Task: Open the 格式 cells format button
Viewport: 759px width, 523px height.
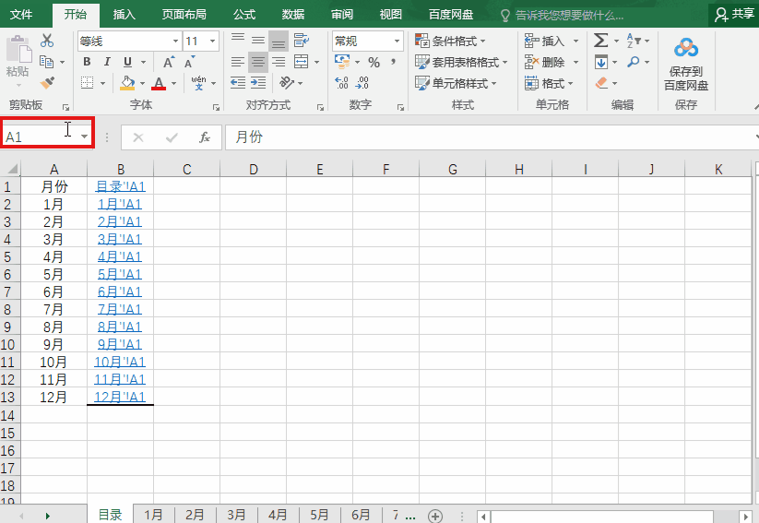Action: pyautogui.click(x=550, y=83)
